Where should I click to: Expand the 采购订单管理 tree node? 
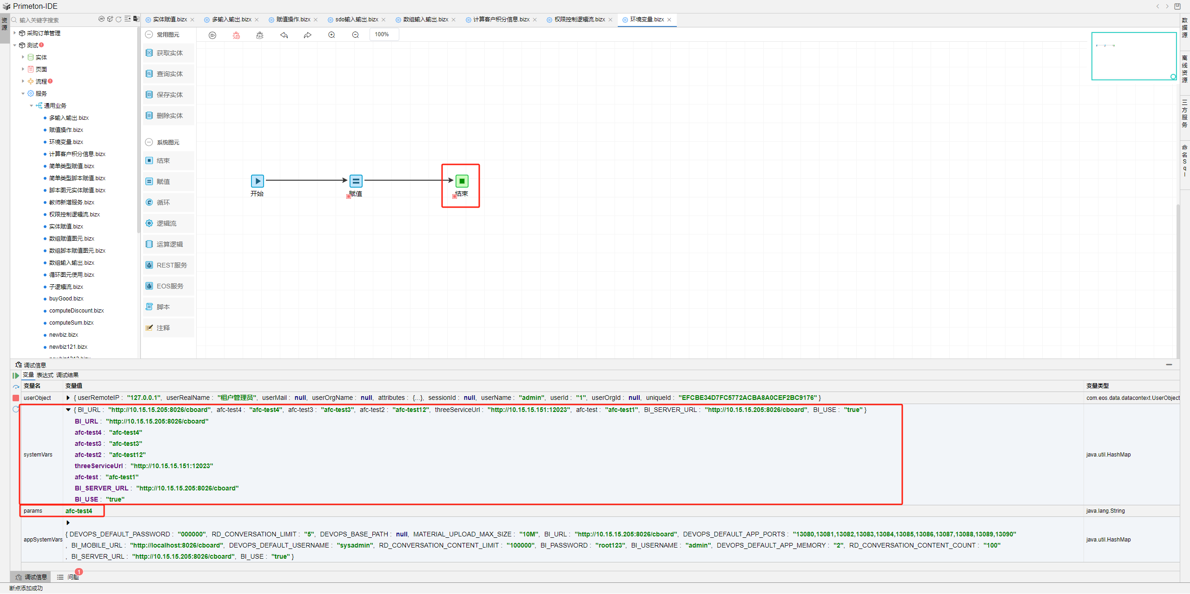15,33
